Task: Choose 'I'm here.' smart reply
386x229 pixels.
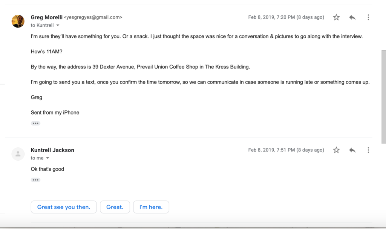Action: pyautogui.click(x=151, y=207)
